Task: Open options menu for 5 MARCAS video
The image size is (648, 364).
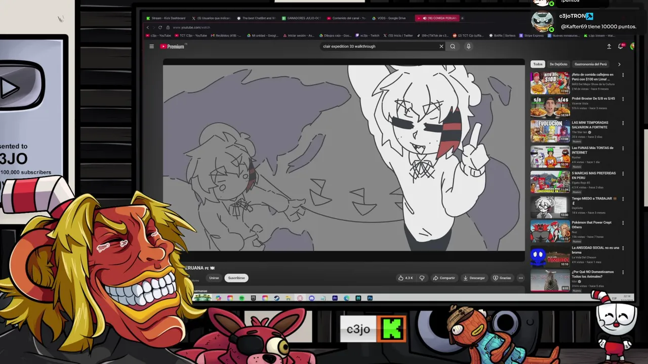Action: [623, 173]
